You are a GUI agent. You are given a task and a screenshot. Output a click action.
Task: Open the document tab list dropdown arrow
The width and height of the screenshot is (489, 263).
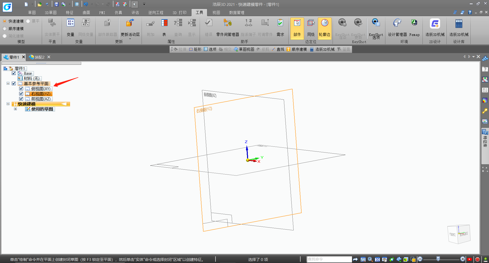(x=473, y=57)
